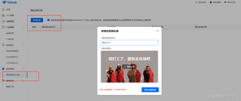Viewport: 241px width, 101px height.
Task: Collapse the 服务支持 section chevron
Action: pos(24,81)
